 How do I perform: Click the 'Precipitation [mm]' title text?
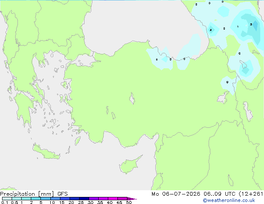[27, 194]
